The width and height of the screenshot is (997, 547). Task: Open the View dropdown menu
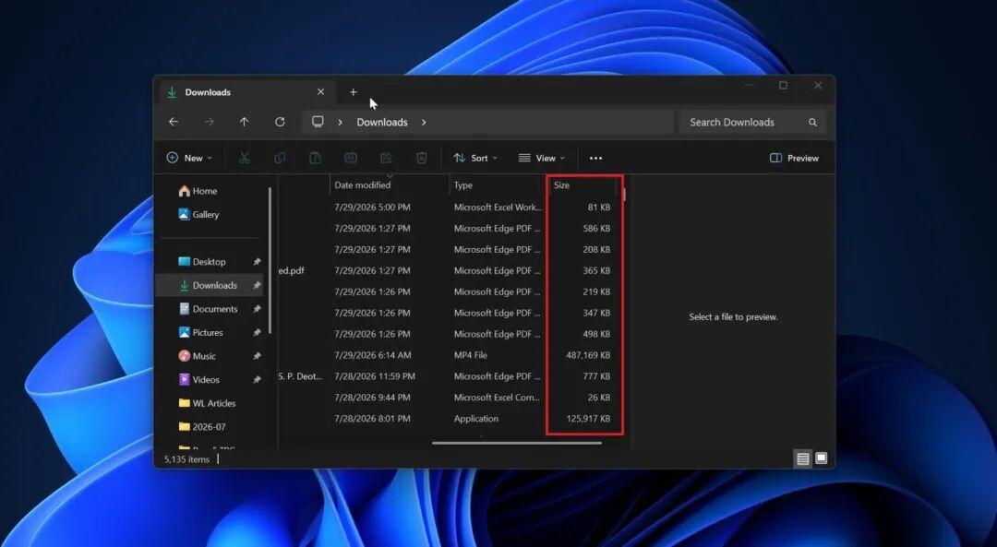pos(542,158)
